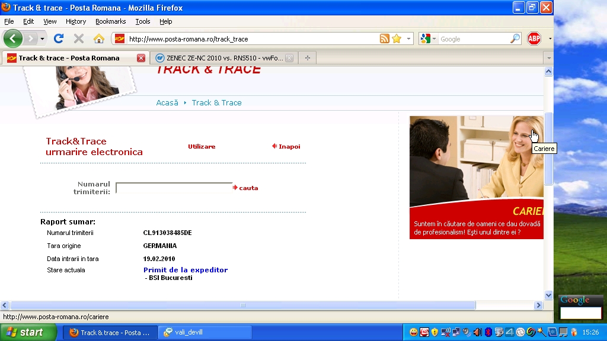Open the Edit menu

pyautogui.click(x=28, y=21)
